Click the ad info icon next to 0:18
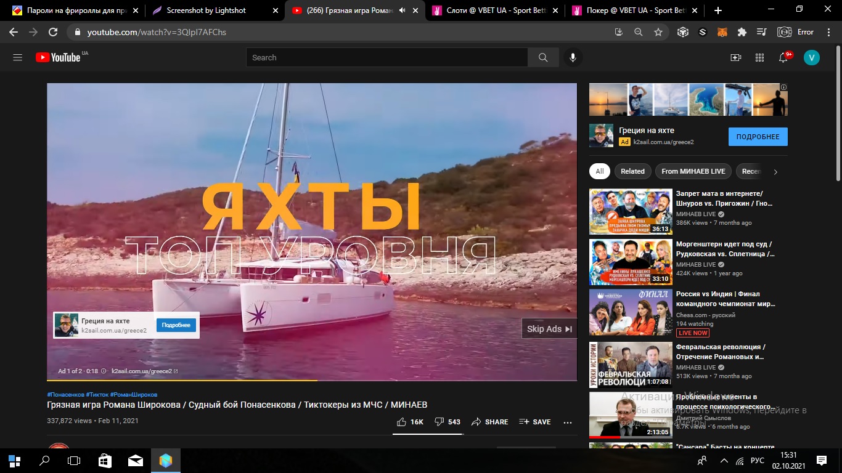842x473 pixels. click(104, 371)
